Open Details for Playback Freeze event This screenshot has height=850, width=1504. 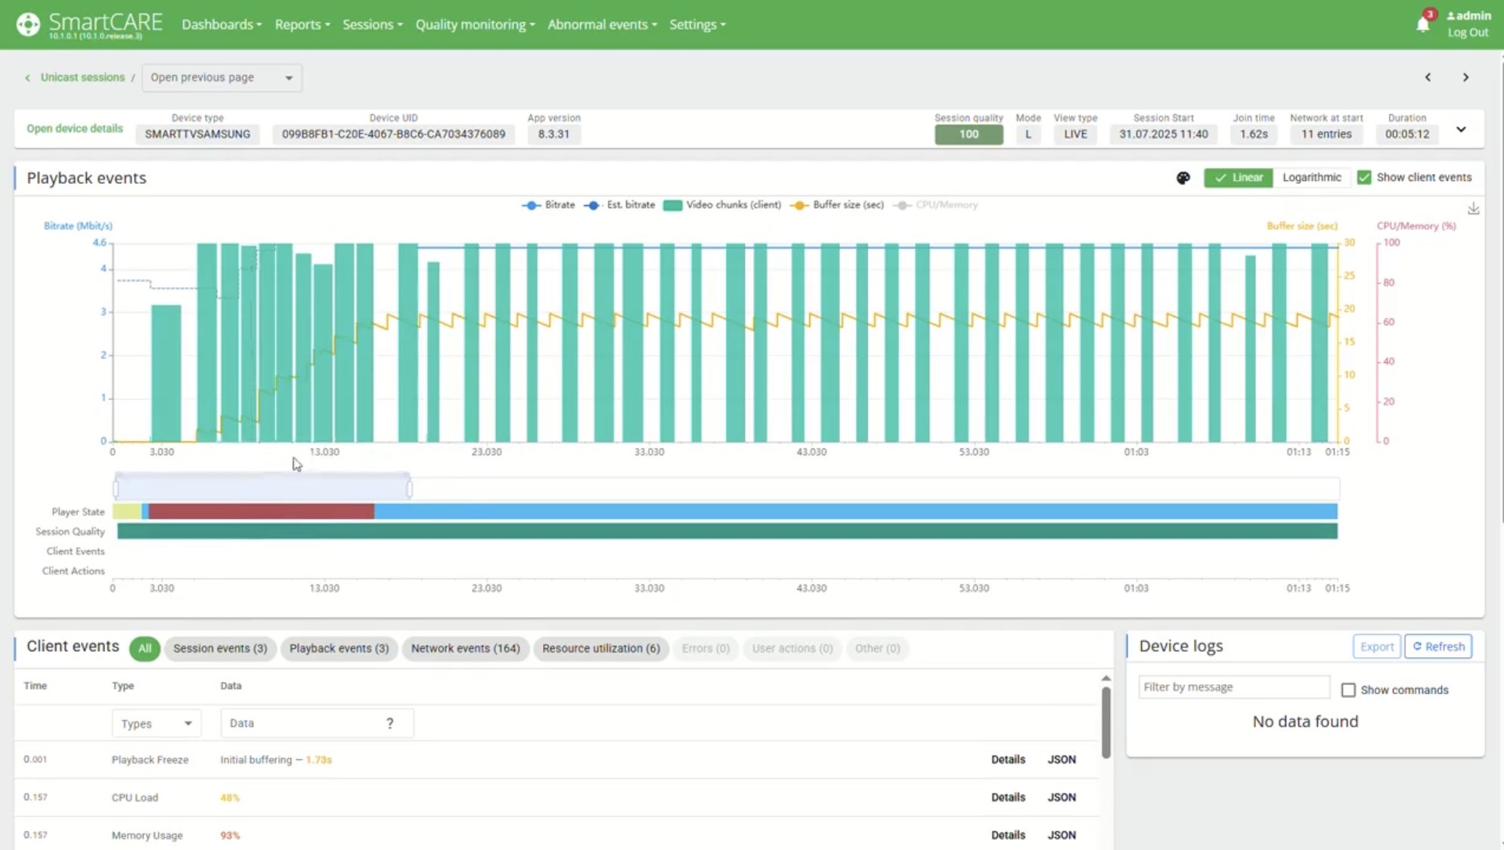pos(1008,759)
